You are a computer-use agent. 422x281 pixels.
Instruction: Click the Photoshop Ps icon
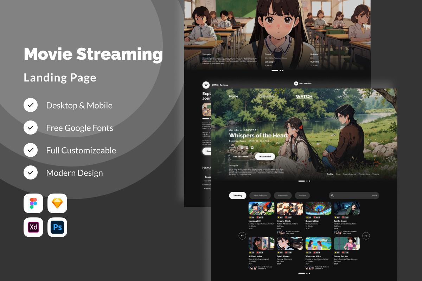click(57, 227)
